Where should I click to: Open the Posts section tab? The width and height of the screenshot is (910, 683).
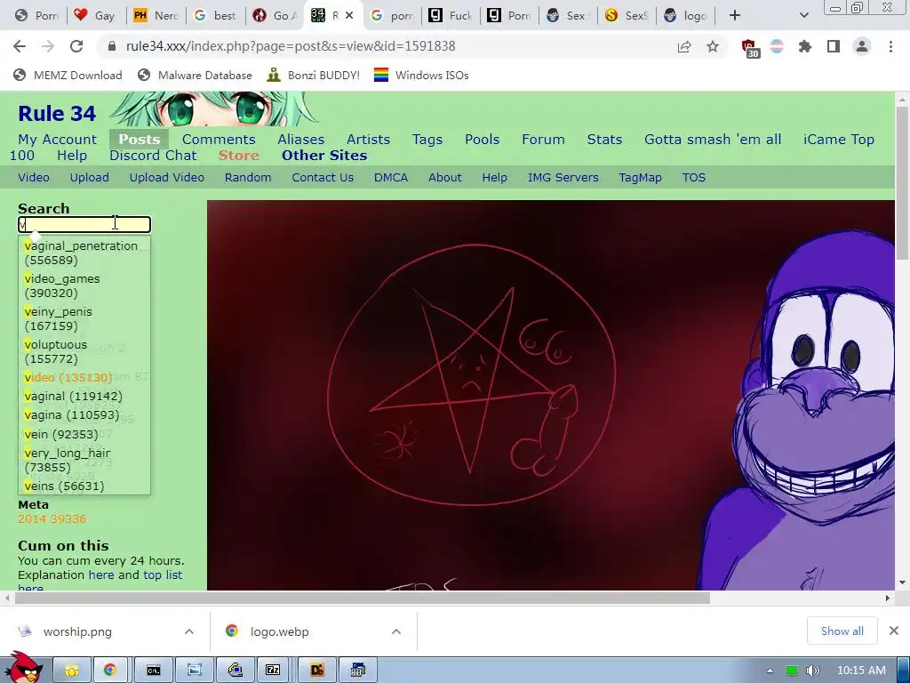(140, 140)
